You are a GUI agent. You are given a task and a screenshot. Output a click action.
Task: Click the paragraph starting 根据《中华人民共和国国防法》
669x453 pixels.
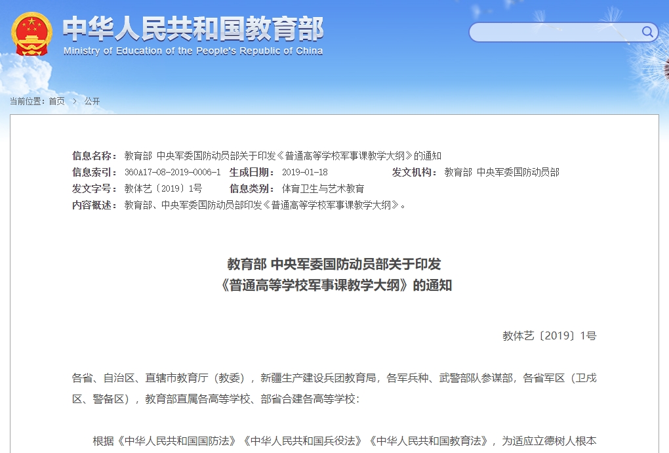(x=344, y=441)
